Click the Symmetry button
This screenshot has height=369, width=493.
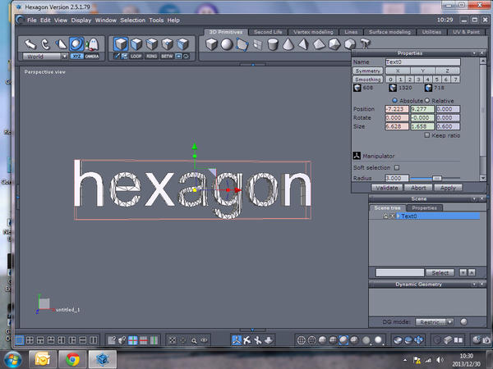pyautogui.click(x=368, y=71)
